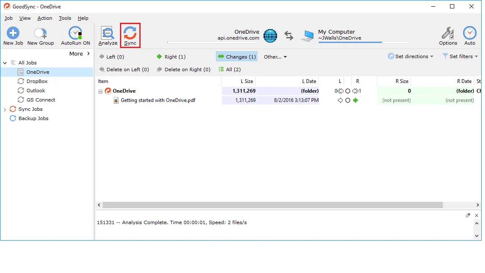Image resolution: width=485 pixels, height=273 pixels.
Task: Run Analyze on the OneDrive job
Action: coord(108,35)
